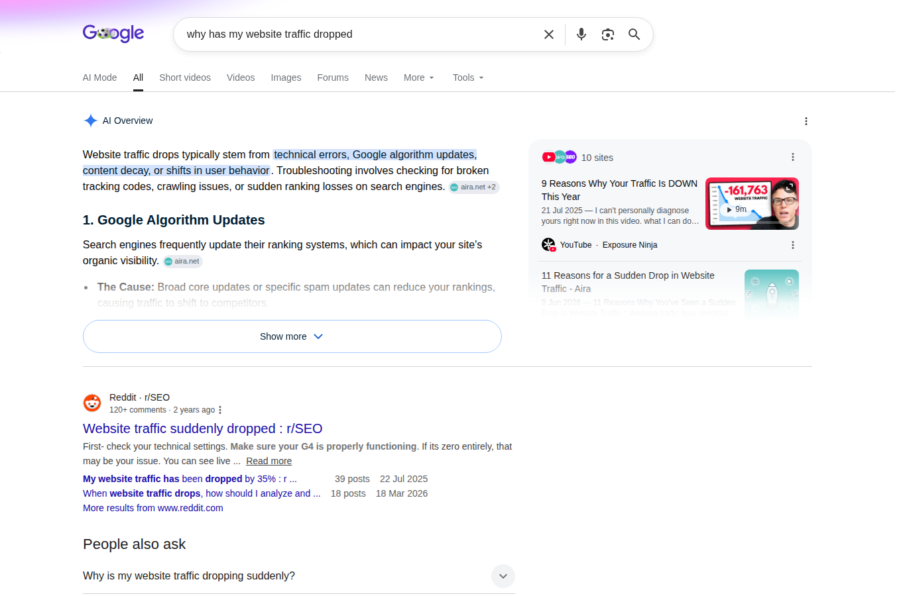Viewport: 905px width, 596px height.
Task: Click the YouTube favicon by Exposure Ninja
Action: (548, 244)
